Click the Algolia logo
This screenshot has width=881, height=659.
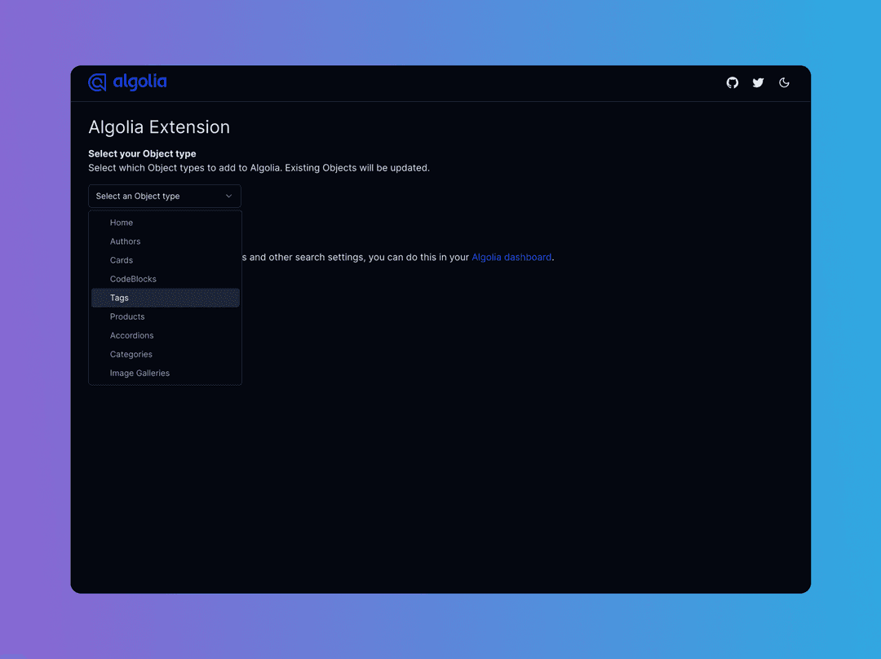pos(127,82)
